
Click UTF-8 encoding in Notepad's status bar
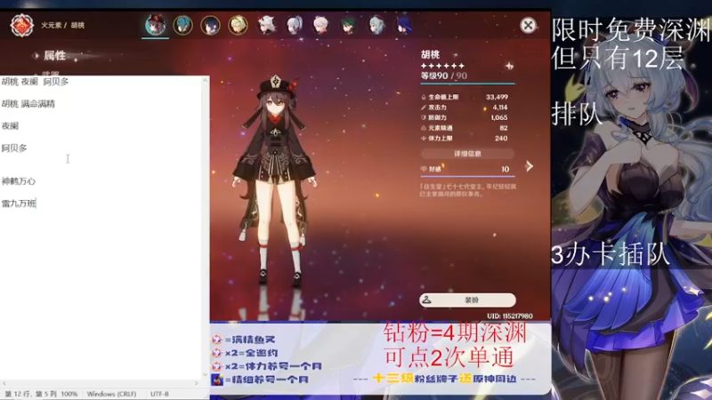click(159, 394)
